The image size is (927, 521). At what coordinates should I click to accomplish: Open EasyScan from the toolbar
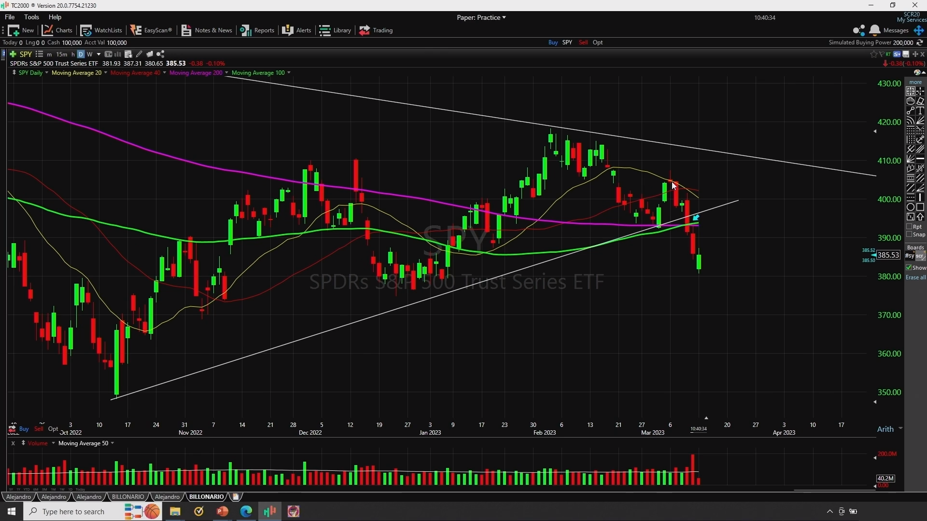(x=152, y=30)
